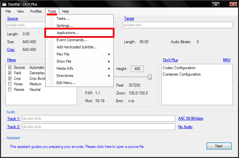Enable the Resize filter checkbox
This screenshot has height=158, width=239.
click(x=10, y=89)
